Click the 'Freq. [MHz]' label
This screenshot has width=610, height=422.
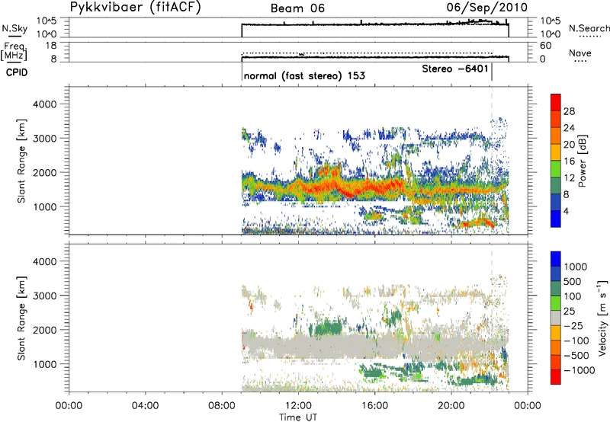[x=14, y=51]
